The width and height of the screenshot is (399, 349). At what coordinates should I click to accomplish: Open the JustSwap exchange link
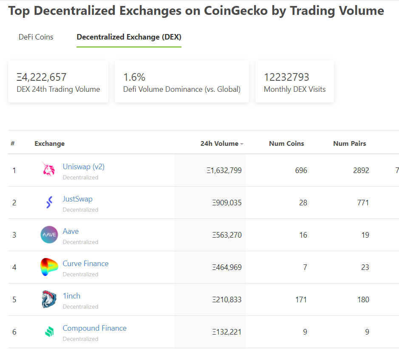coord(78,199)
